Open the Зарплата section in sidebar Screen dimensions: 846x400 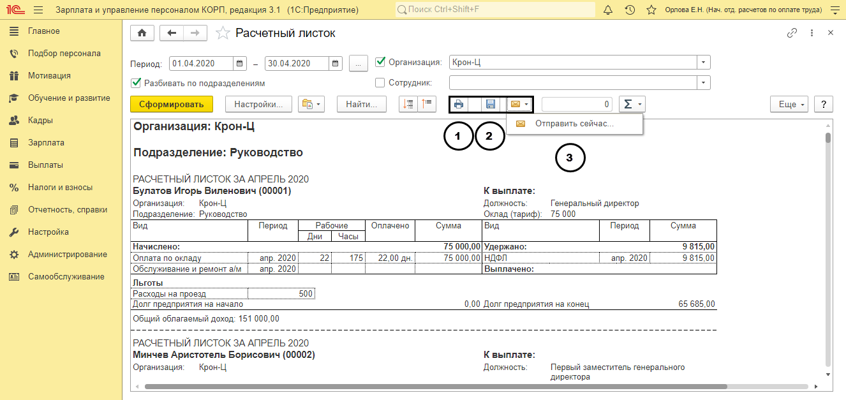46,143
